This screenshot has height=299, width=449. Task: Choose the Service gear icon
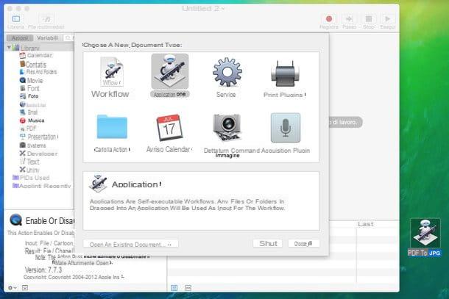[227, 72]
